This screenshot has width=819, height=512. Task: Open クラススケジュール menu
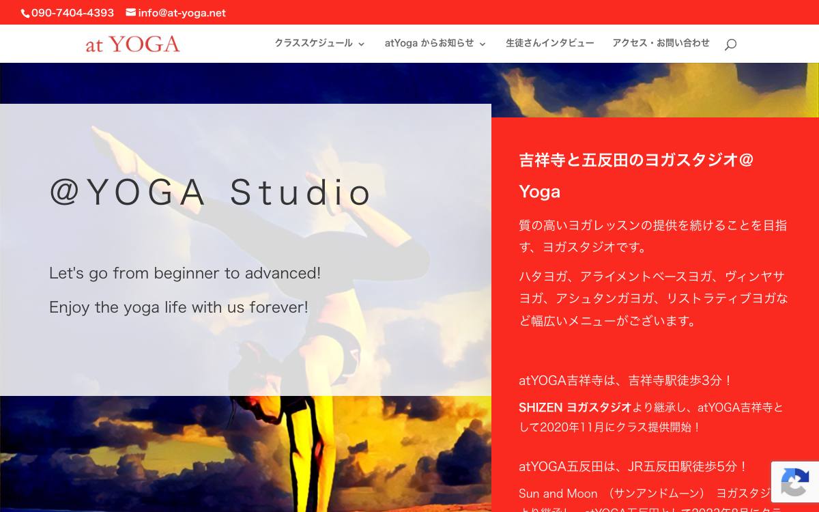pyautogui.click(x=313, y=43)
